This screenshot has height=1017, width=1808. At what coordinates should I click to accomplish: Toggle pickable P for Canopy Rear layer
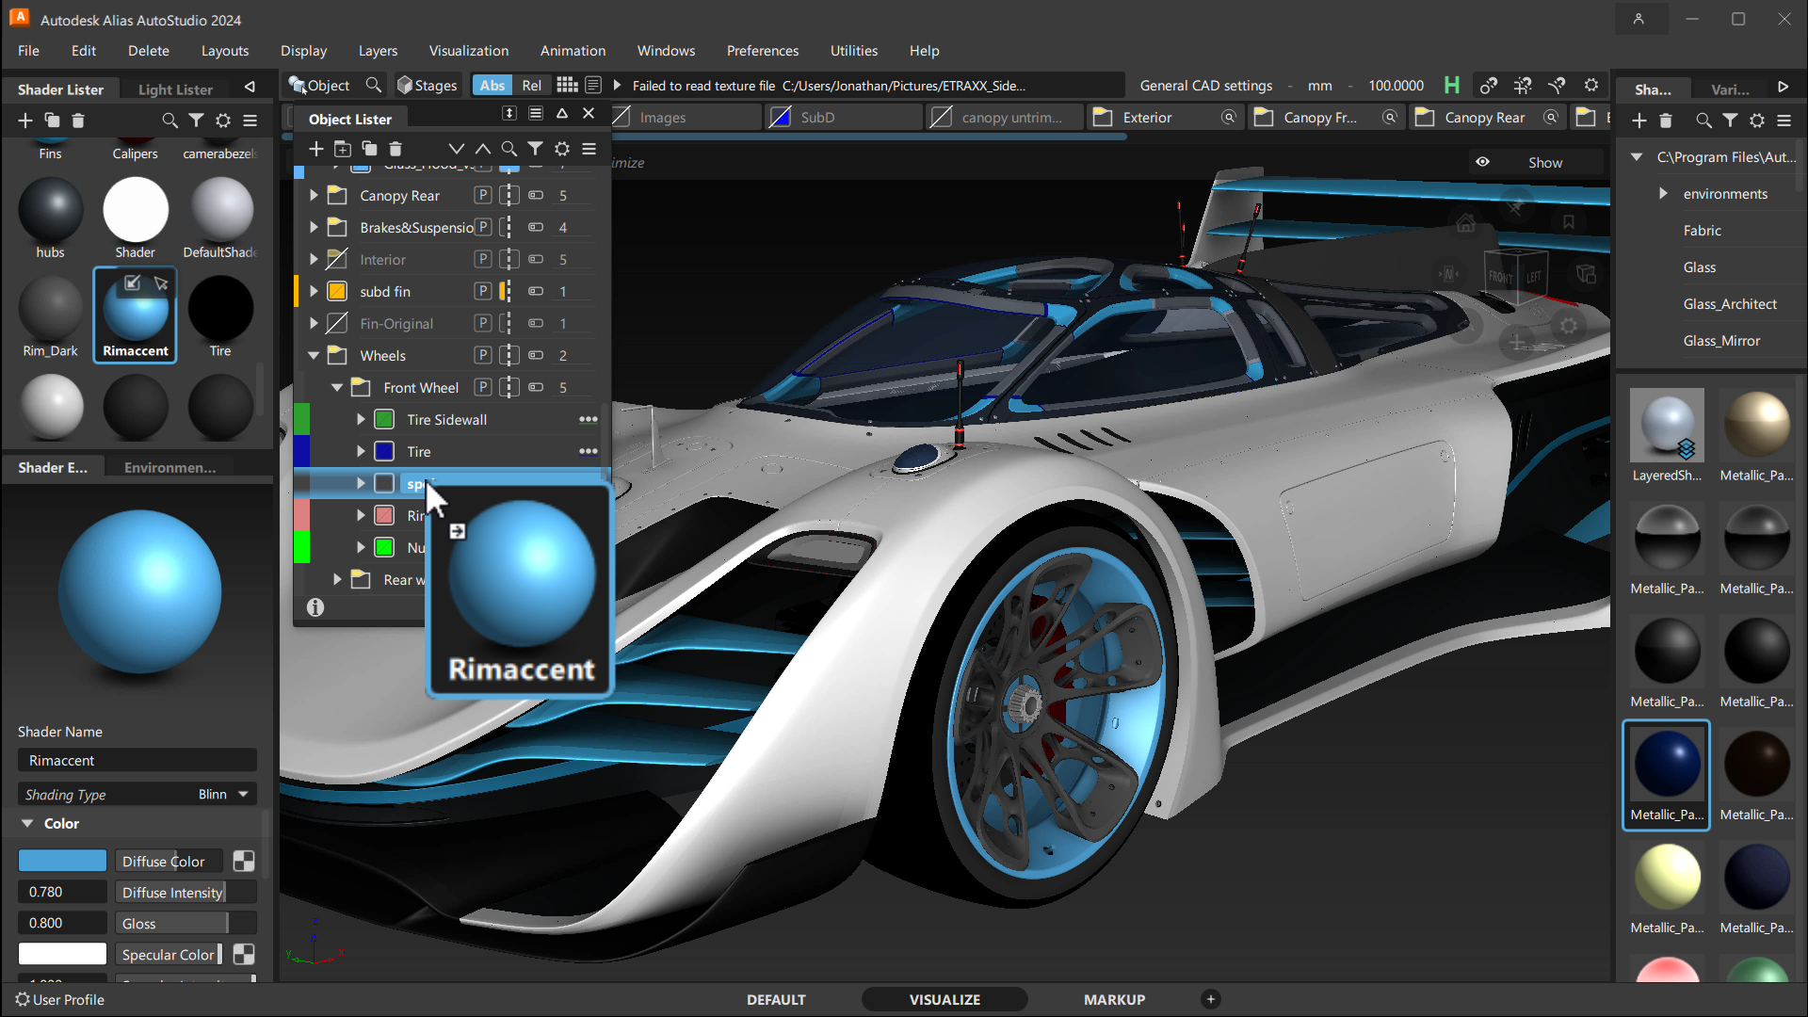(x=482, y=195)
